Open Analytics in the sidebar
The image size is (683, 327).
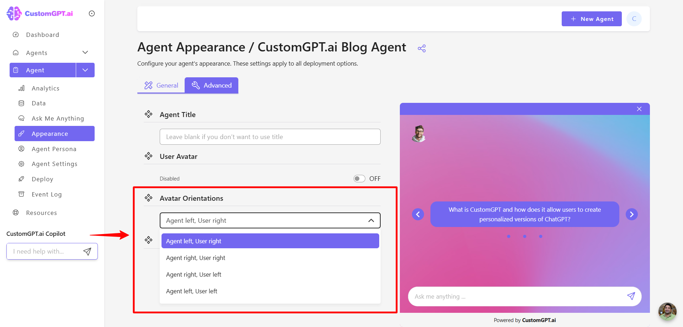point(45,88)
